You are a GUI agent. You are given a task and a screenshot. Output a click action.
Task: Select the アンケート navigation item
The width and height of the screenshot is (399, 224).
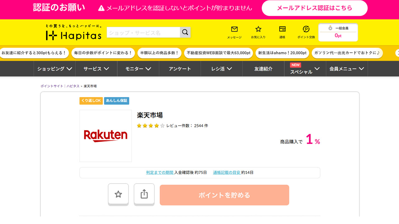coord(180,69)
